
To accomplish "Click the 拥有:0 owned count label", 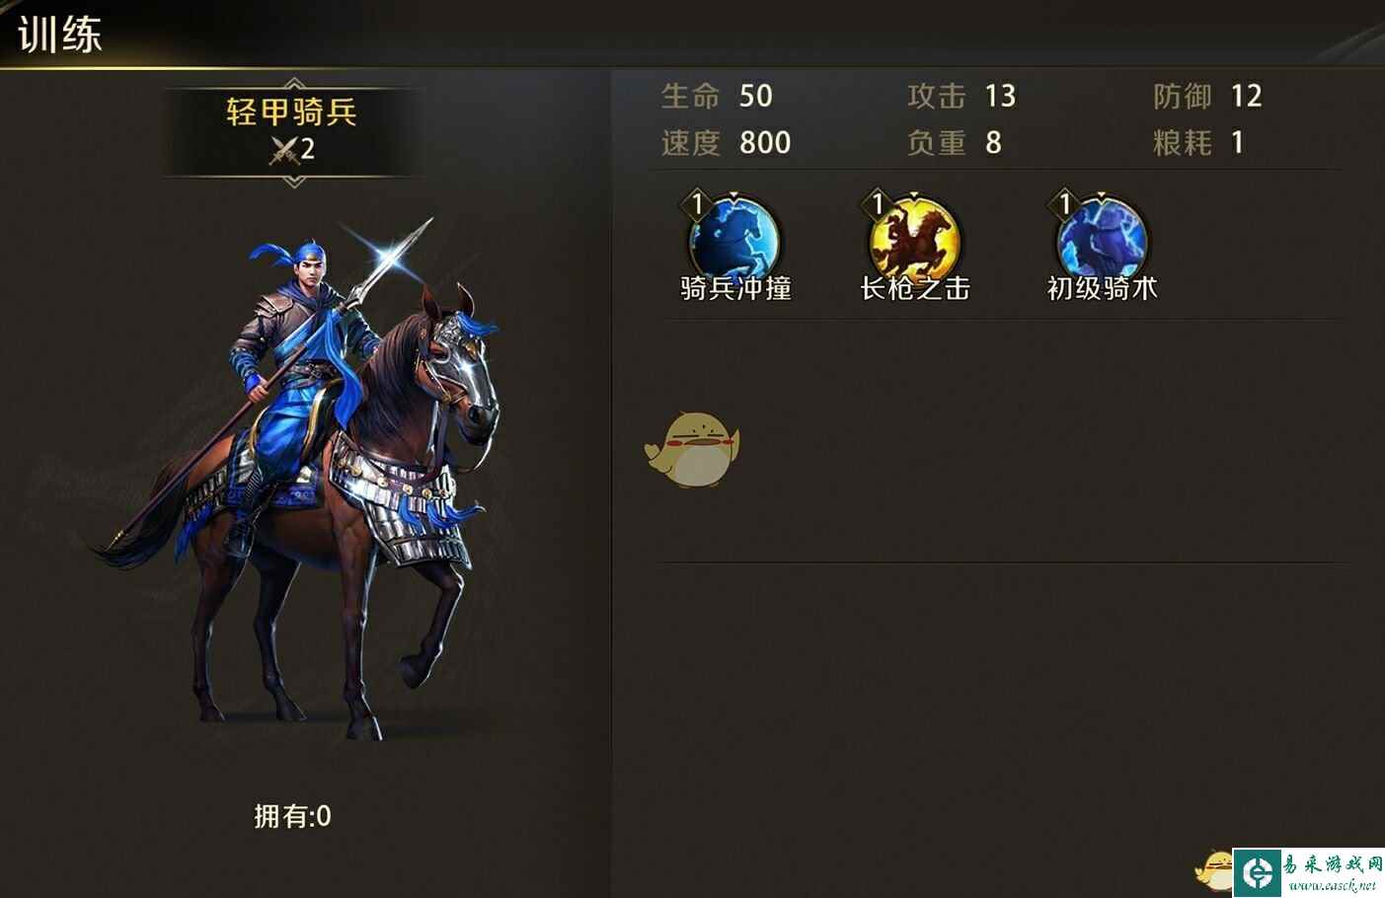I will [292, 816].
